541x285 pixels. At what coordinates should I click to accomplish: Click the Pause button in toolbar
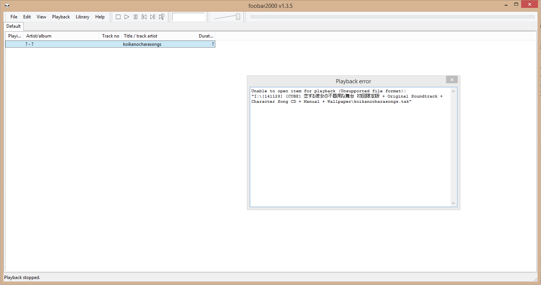coord(135,17)
